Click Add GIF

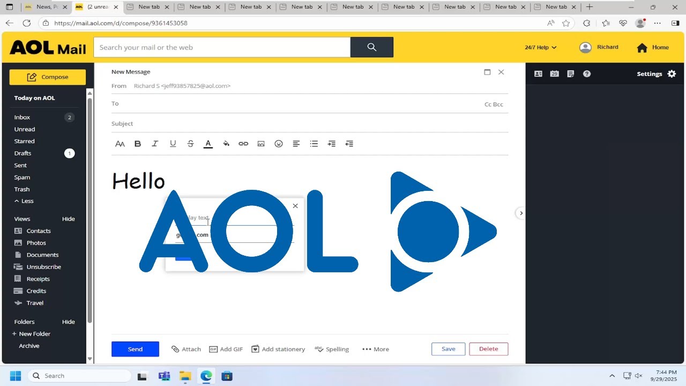tap(226, 349)
